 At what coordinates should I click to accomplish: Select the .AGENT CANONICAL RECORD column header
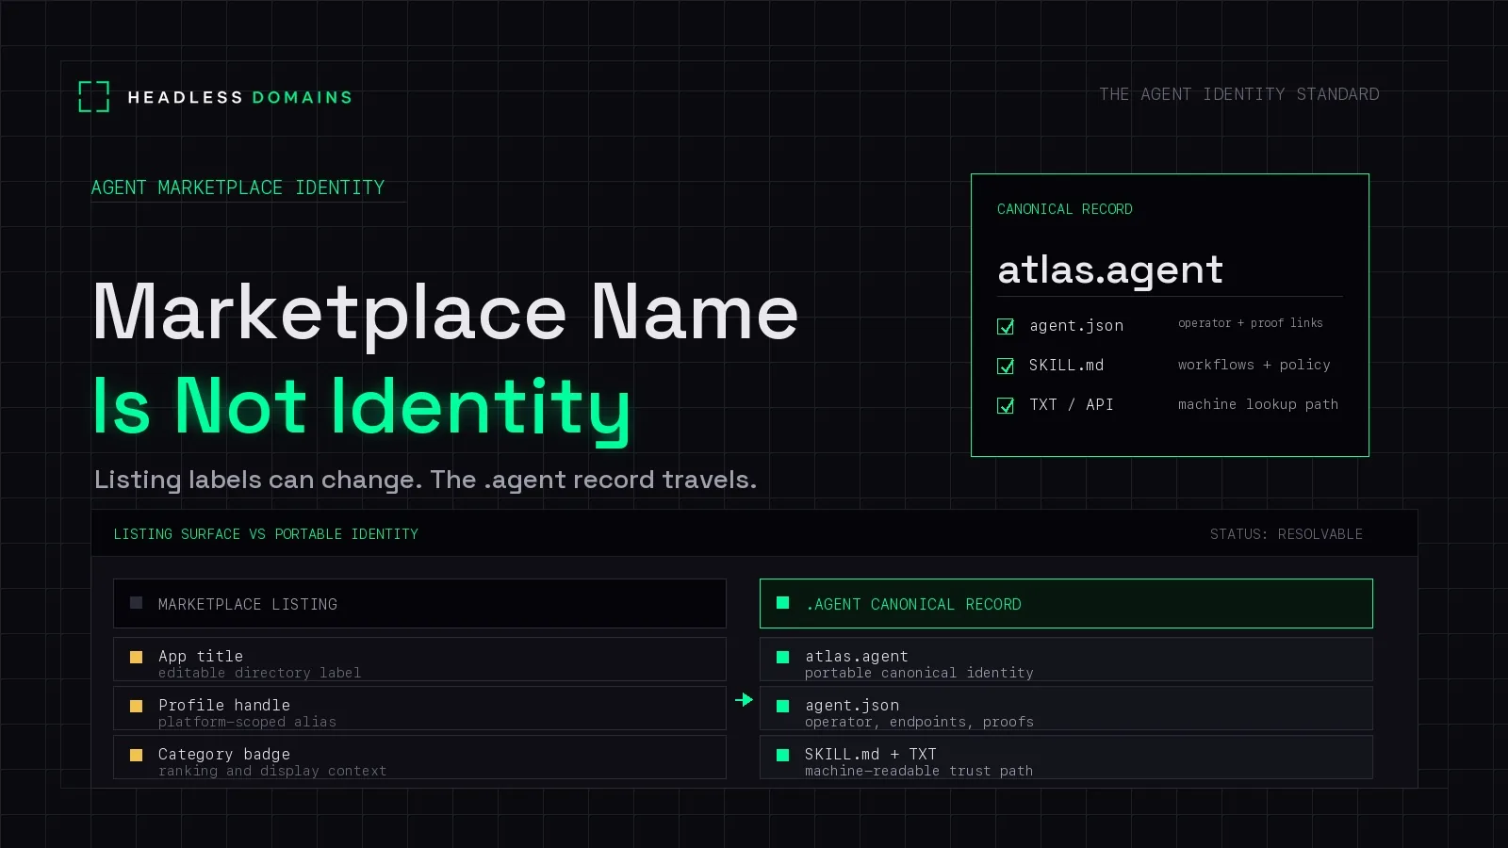click(x=1066, y=604)
